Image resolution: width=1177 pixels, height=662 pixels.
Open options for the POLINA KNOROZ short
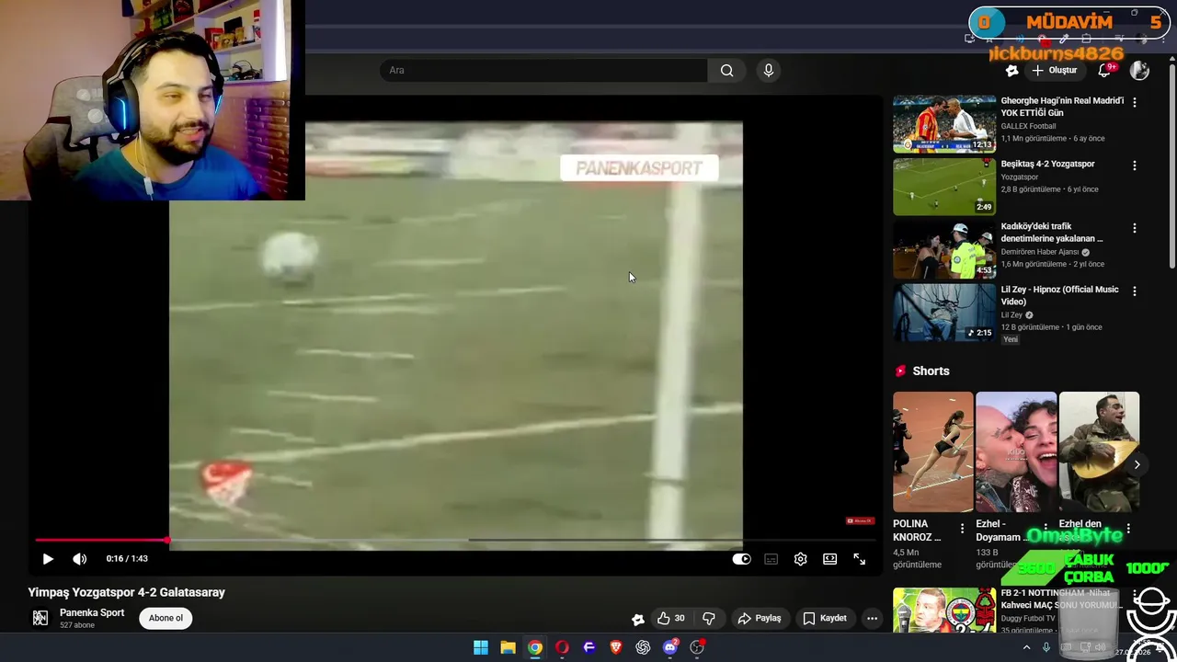pyautogui.click(x=963, y=529)
